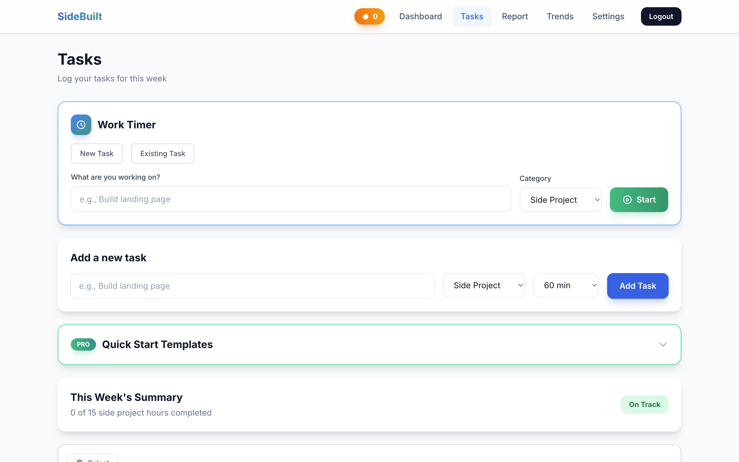Open the Side Project dropdown under Add a new task
This screenshot has height=462, width=739.
[483, 285]
